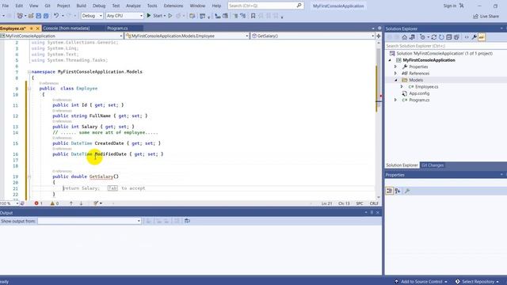507x285 pixels.
Task: Click Property Pages wrench in Properties panel
Action: [407, 191]
